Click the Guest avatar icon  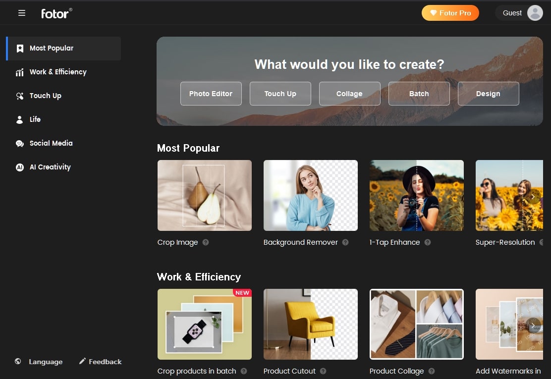(x=535, y=13)
